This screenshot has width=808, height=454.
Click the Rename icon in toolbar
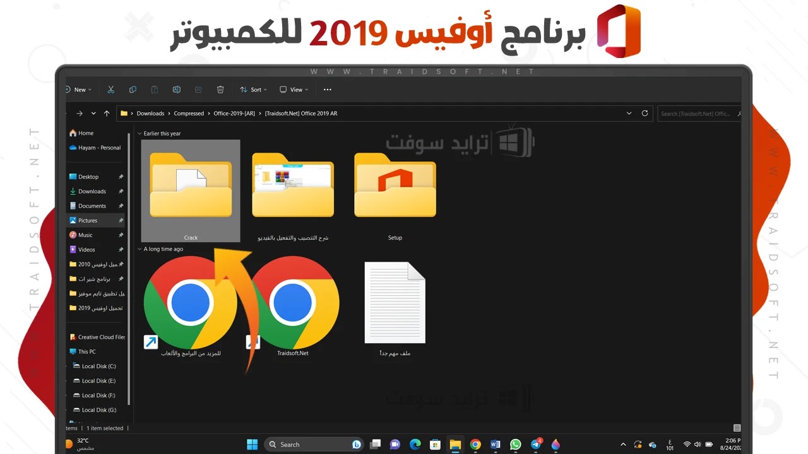click(x=177, y=90)
